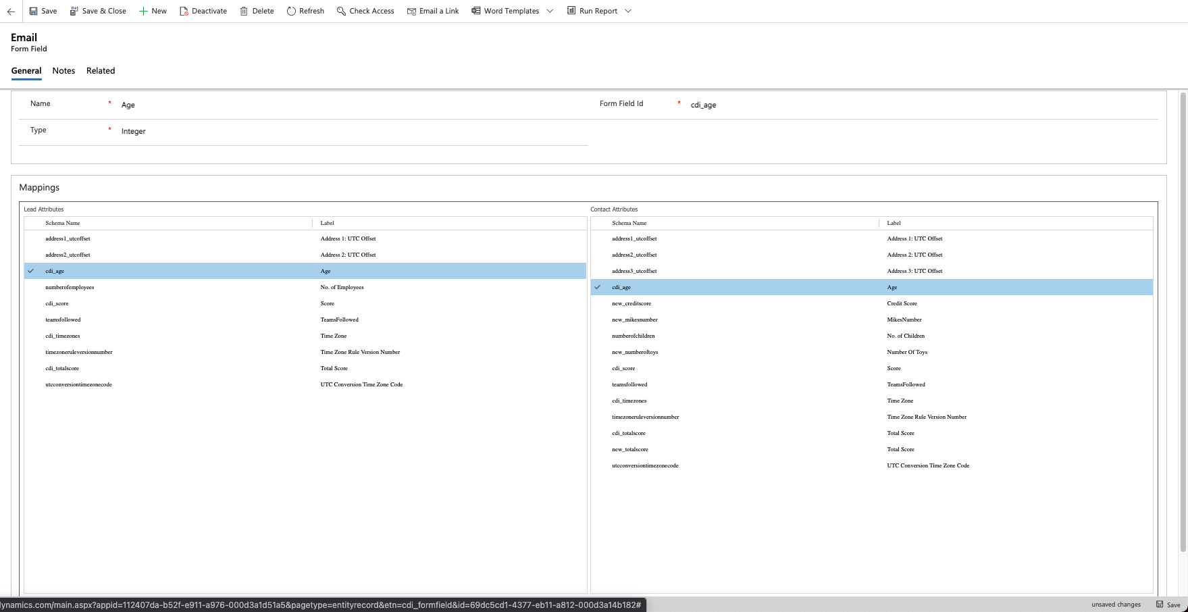
Task: Select contact row new_totalscore
Action: tap(872, 449)
